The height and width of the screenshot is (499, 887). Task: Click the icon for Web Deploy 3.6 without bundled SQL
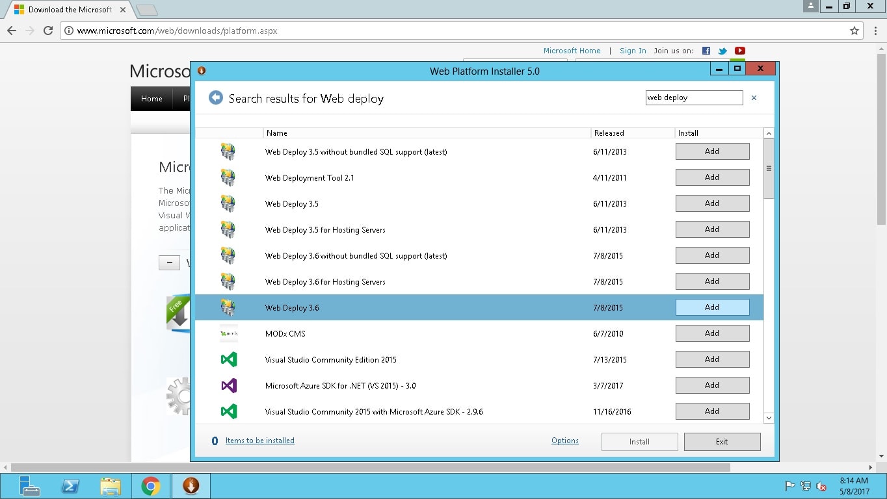[x=228, y=255]
